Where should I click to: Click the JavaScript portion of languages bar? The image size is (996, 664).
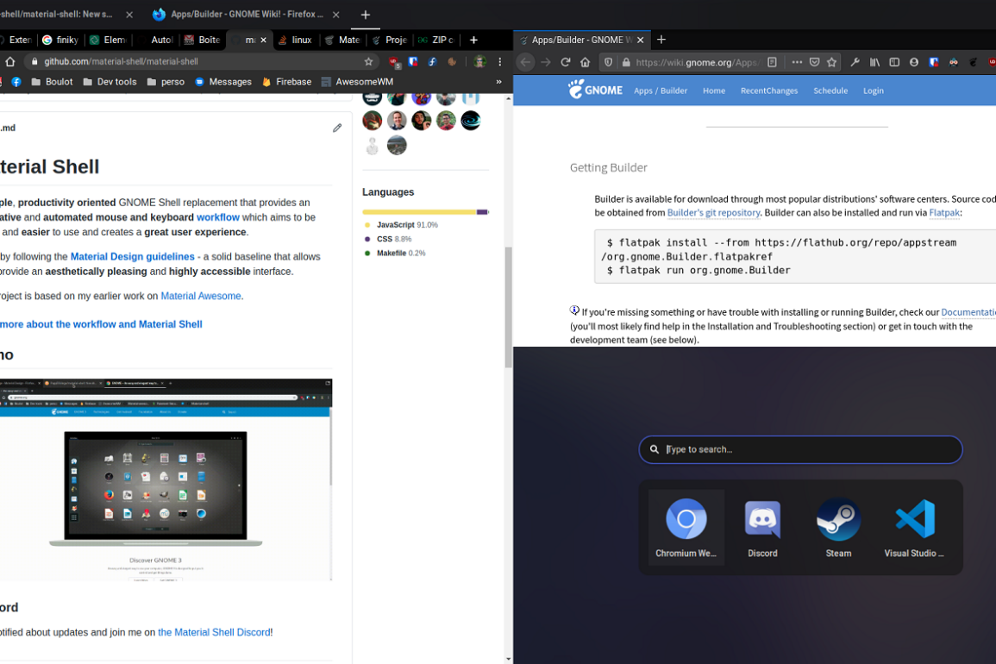tap(419, 211)
